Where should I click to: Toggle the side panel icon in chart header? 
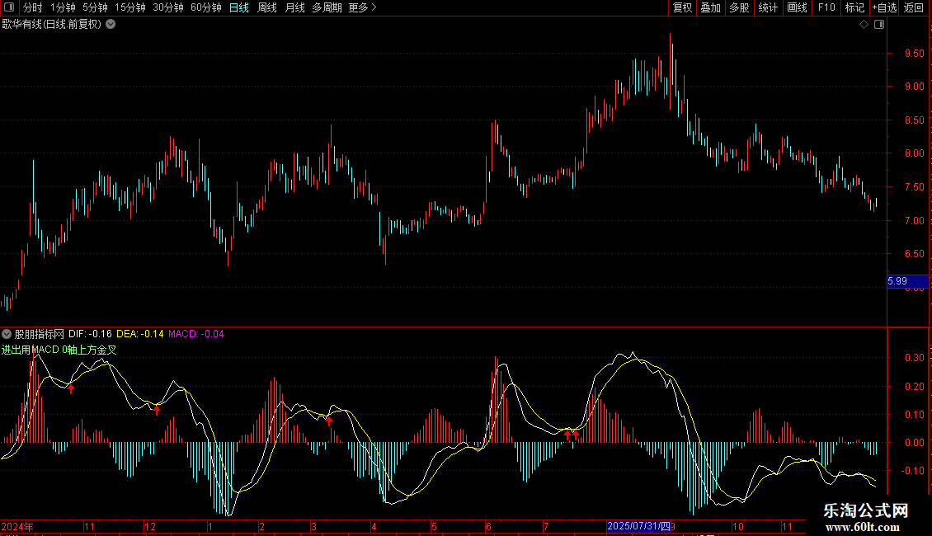click(x=878, y=25)
